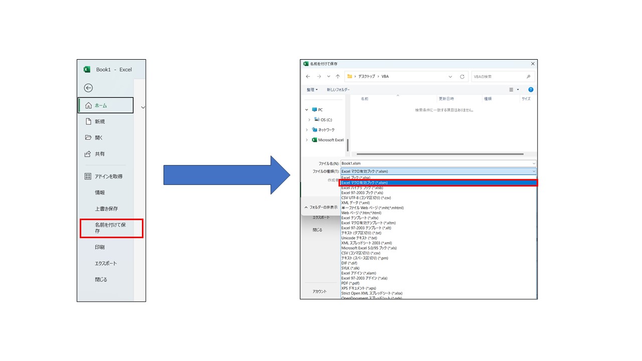Select Unicode テキスト (*.txt)
This screenshot has height=361, width=642.
coord(437,238)
